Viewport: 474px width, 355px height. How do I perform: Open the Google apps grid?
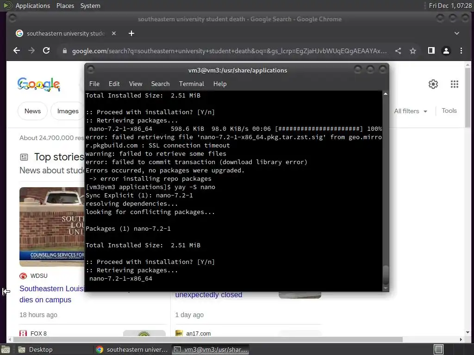click(x=455, y=84)
